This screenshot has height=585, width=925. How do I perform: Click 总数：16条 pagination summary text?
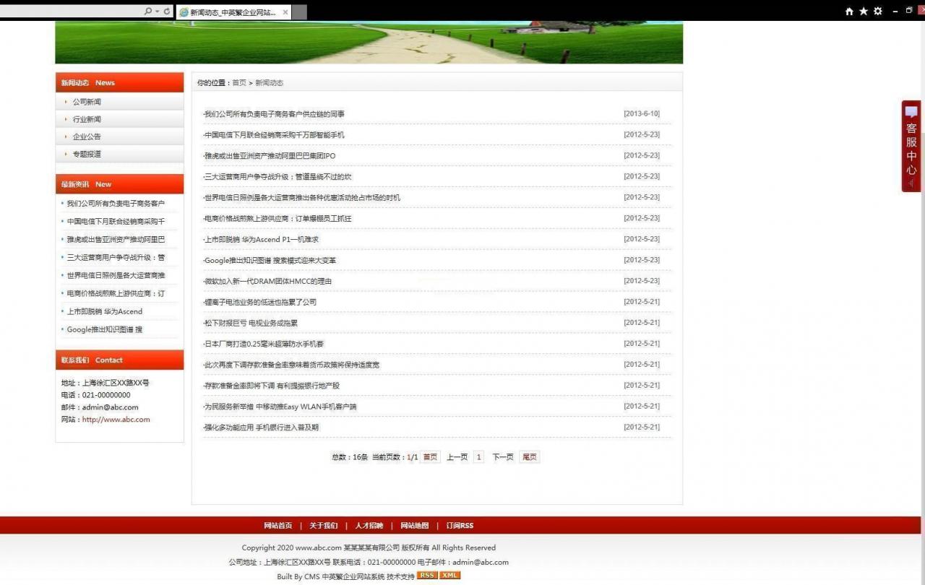[x=350, y=457]
